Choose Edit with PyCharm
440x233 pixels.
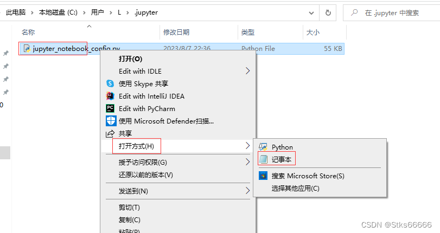[147, 108]
